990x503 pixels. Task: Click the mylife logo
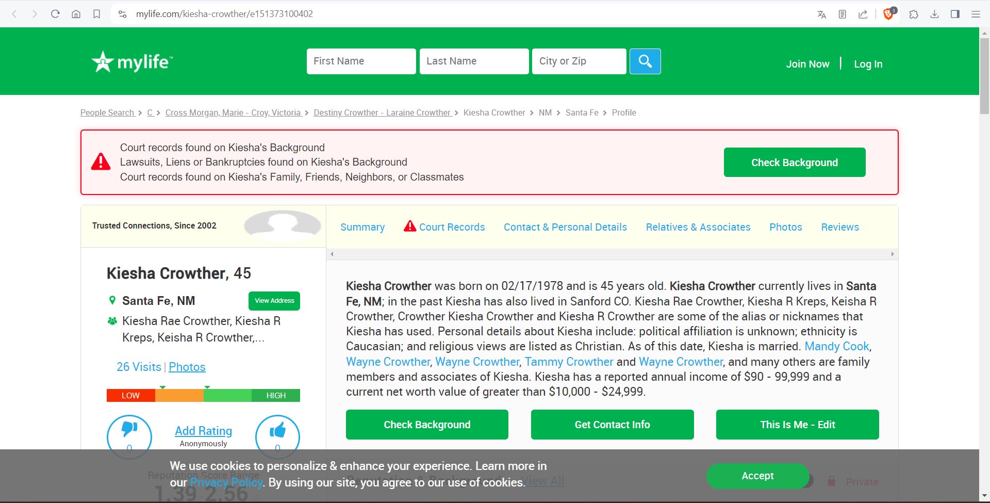point(132,62)
